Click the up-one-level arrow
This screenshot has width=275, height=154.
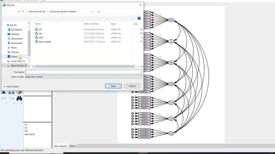(x=19, y=12)
